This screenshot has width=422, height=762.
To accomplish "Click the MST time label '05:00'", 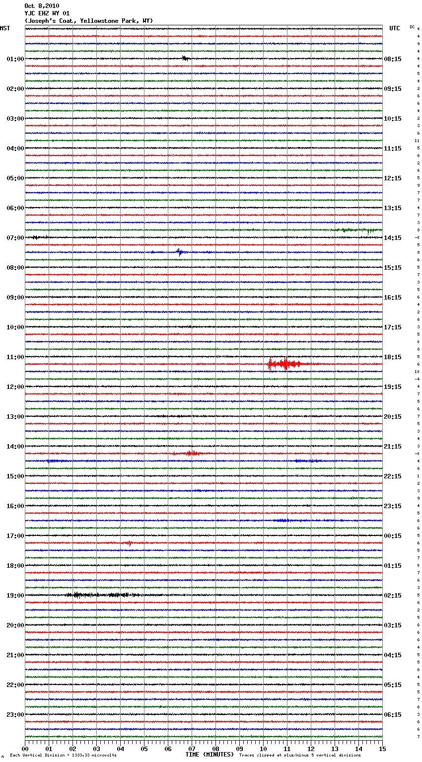I will (x=15, y=178).
